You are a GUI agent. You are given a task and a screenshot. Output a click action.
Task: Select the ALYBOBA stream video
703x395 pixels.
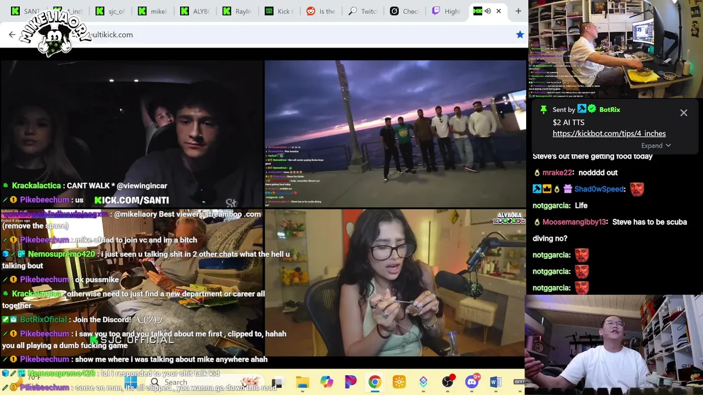[395, 283]
